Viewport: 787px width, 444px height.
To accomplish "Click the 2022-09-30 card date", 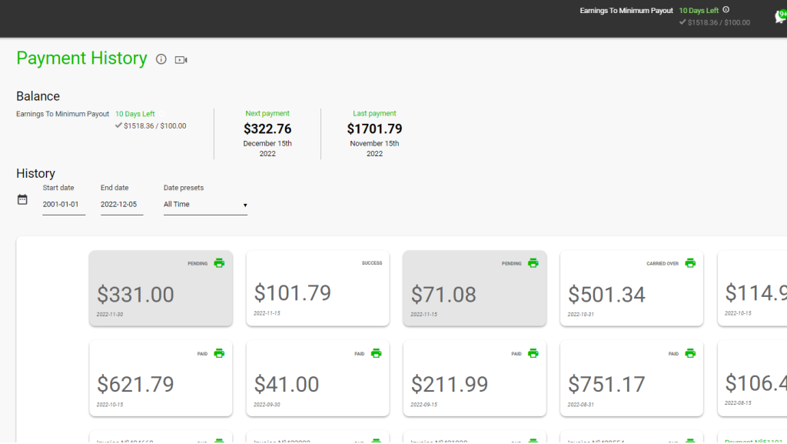I will 267,405.
